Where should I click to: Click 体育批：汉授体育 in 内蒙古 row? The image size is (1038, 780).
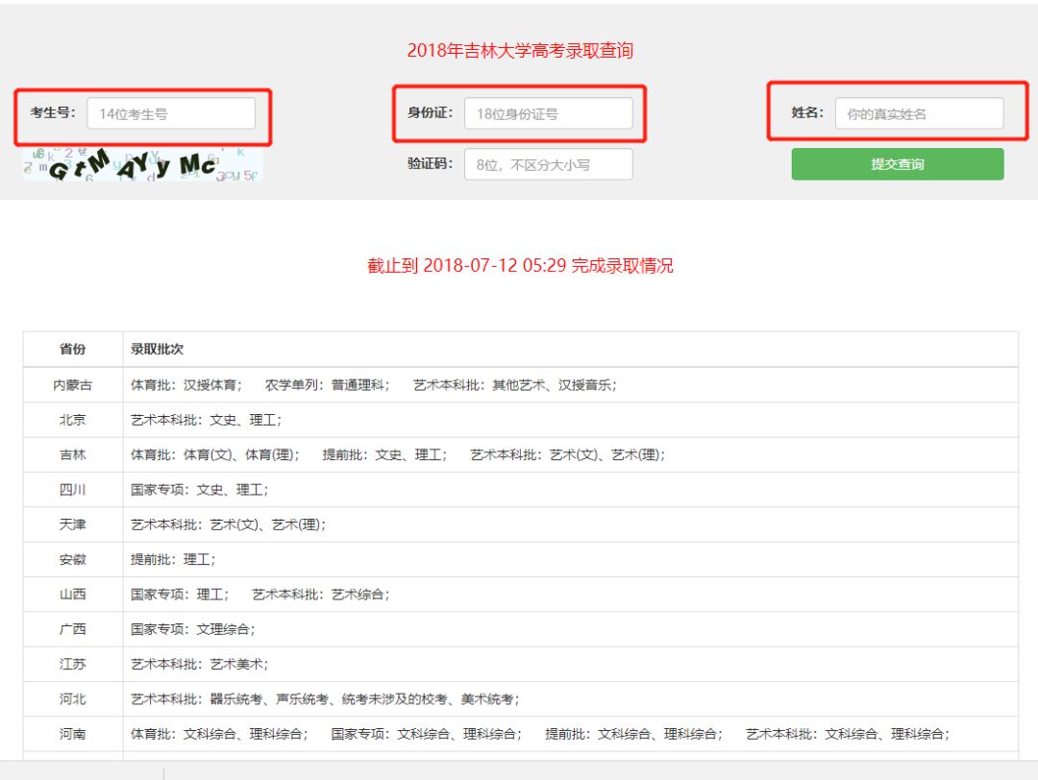coord(186,385)
